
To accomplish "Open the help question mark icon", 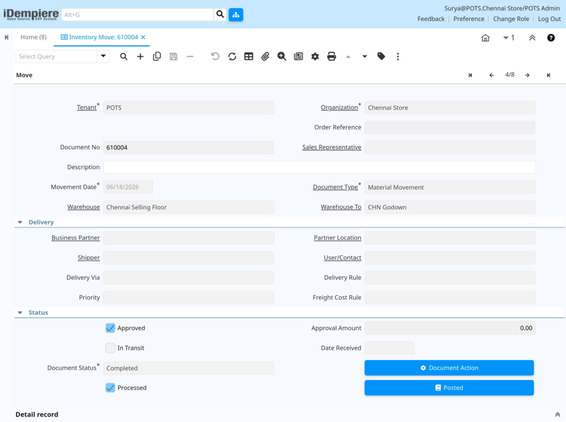I will (551, 38).
